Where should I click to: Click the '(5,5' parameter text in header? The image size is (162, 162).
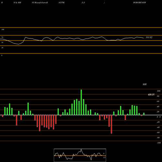tap(83, 3)
